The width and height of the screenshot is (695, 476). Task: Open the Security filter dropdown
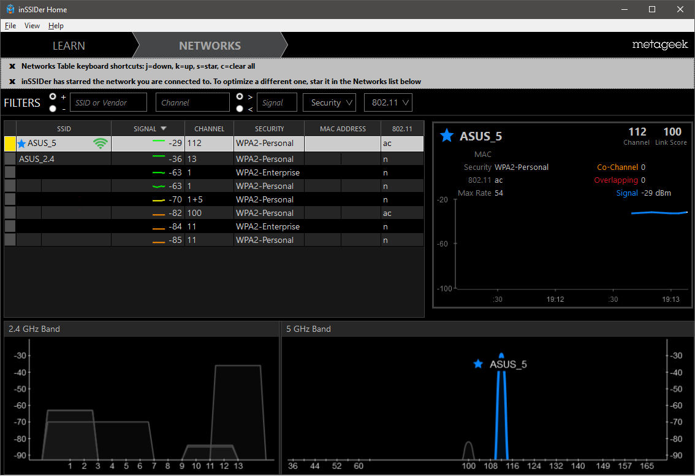click(329, 102)
